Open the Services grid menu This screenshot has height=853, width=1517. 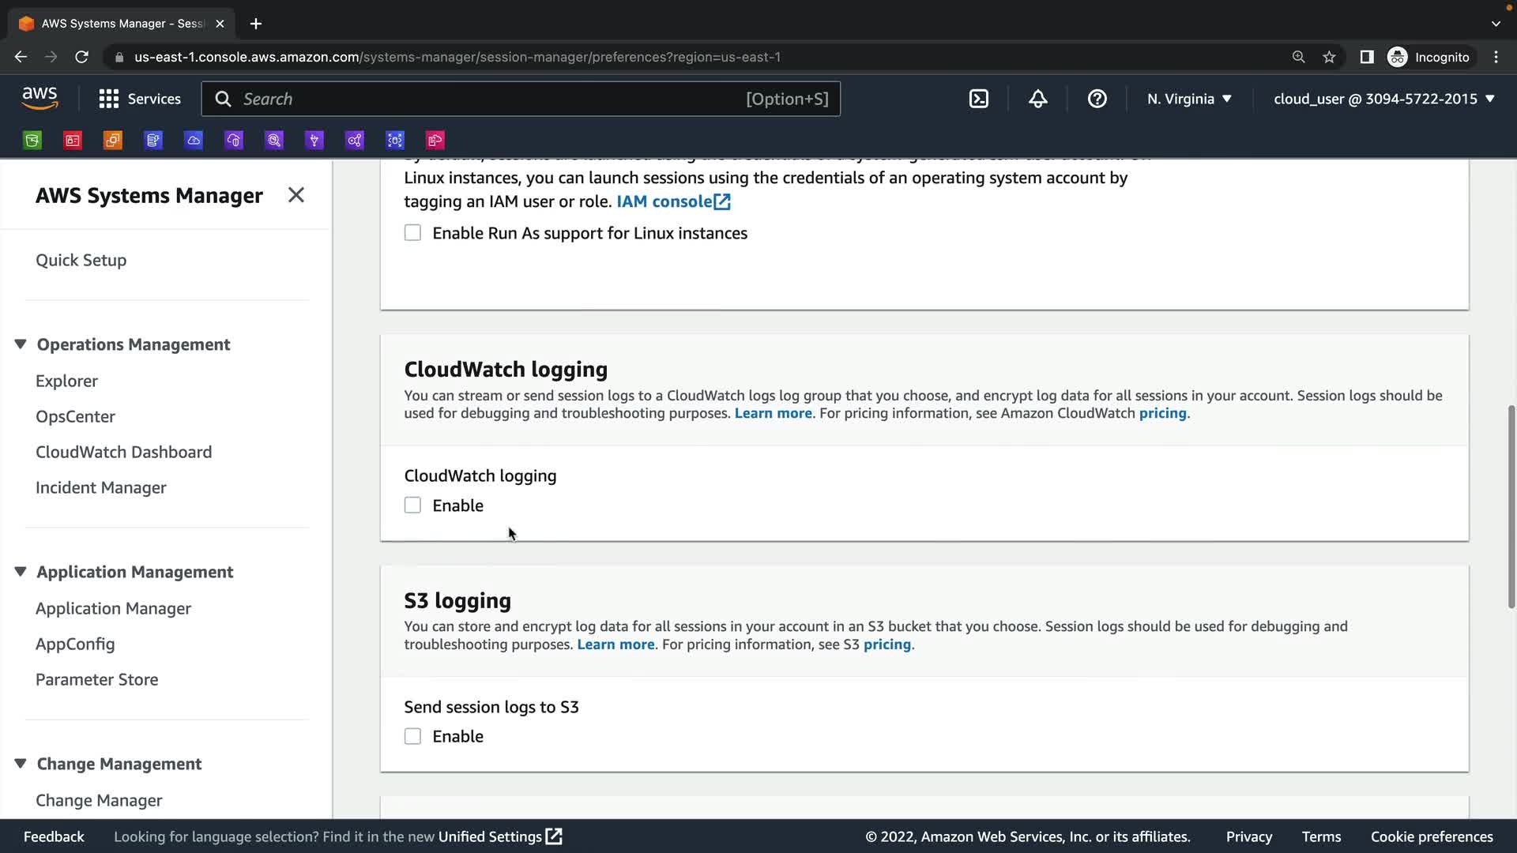pyautogui.click(x=108, y=99)
